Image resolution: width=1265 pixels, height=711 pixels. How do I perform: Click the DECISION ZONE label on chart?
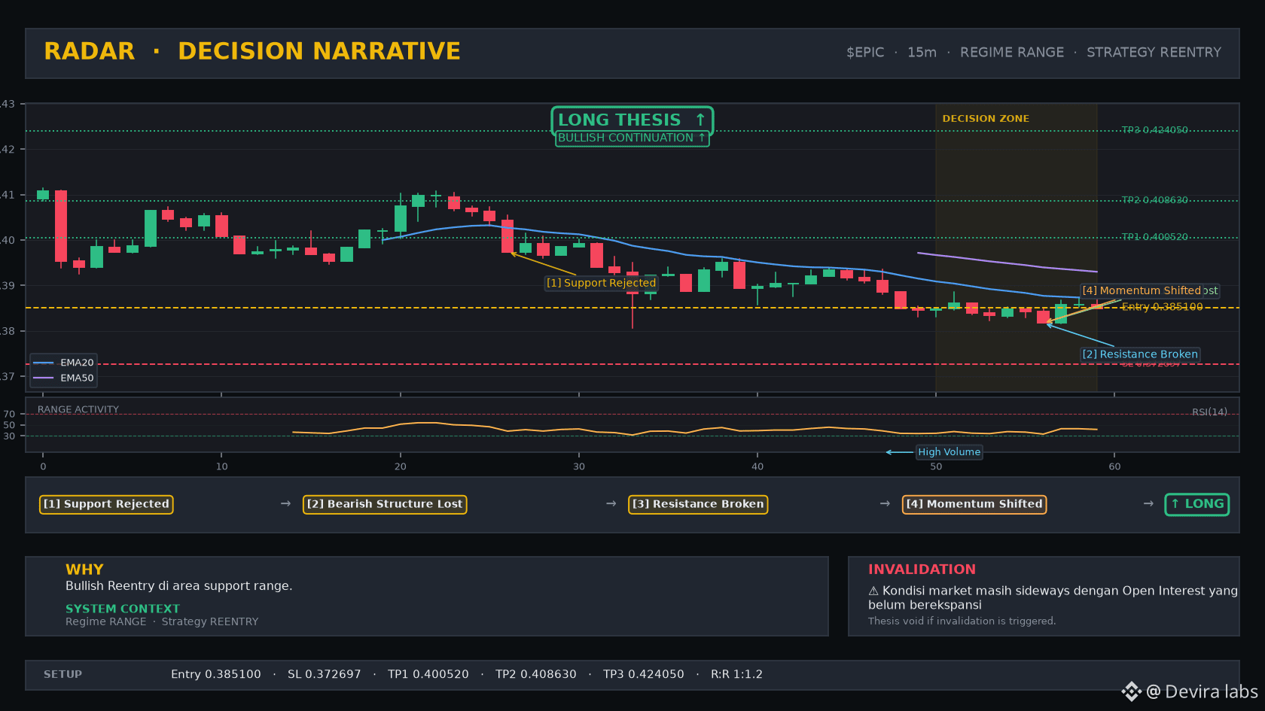986,119
